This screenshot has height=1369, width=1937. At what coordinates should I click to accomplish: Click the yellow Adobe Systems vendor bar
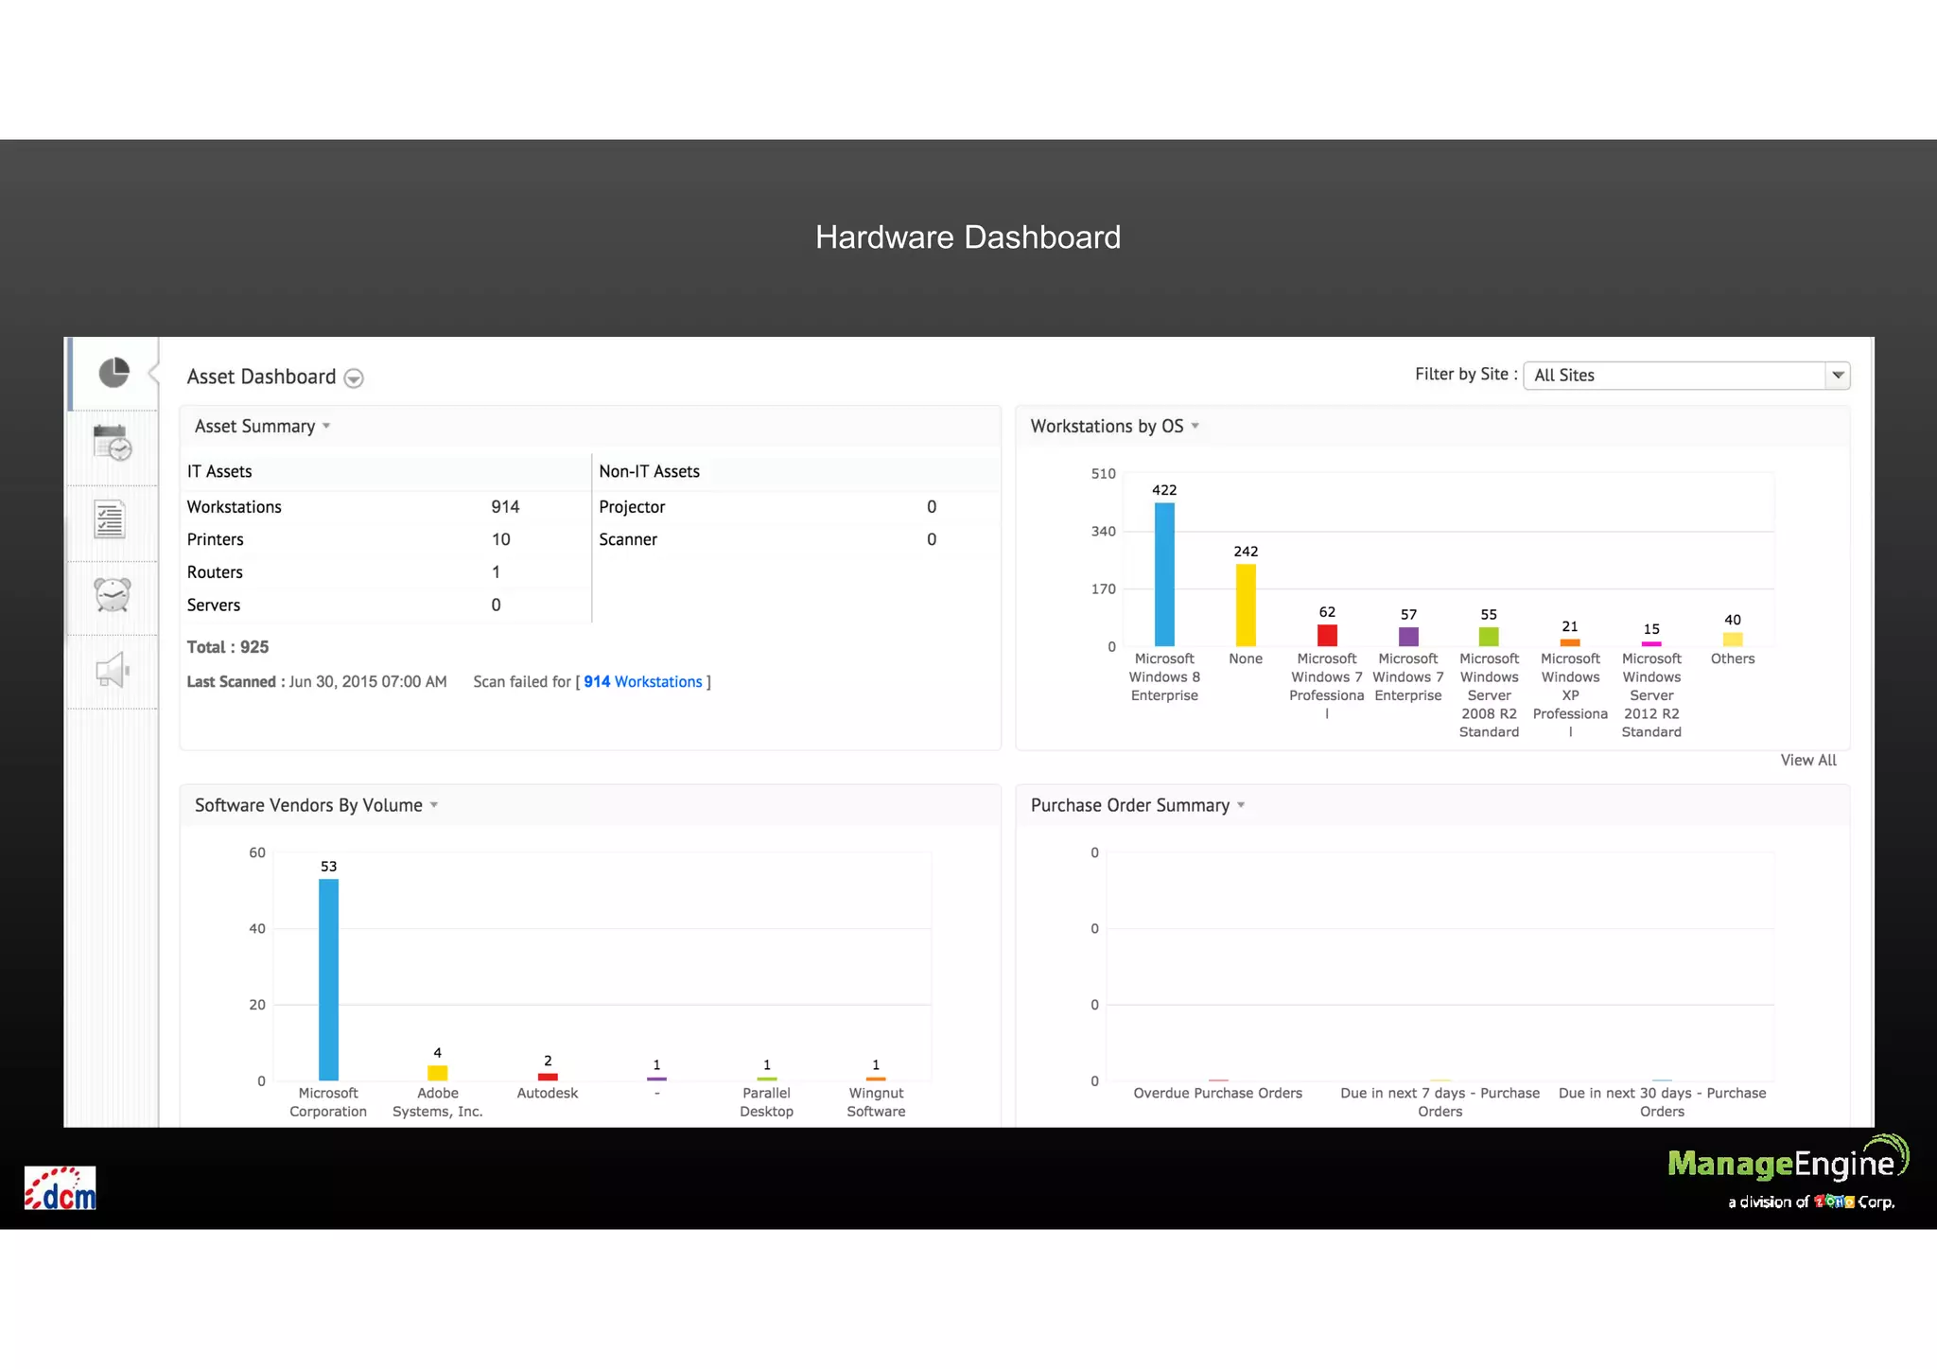point(438,1073)
